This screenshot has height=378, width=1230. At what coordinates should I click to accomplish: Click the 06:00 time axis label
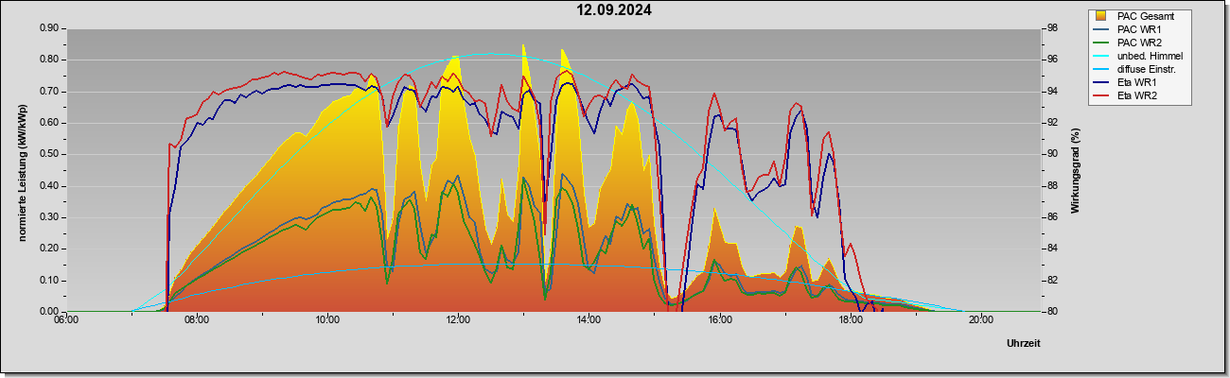[66, 319]
